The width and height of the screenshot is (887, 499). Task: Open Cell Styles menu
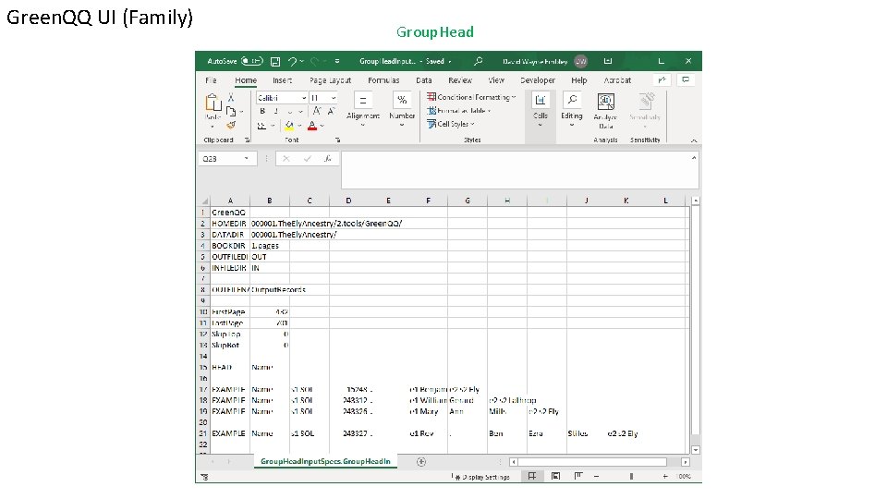451,124
